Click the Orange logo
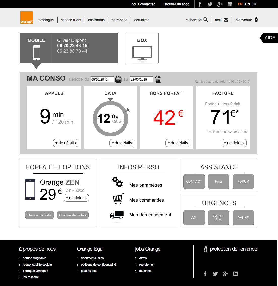278x286 pixels. pyautogui.click(x=26, y=18)
